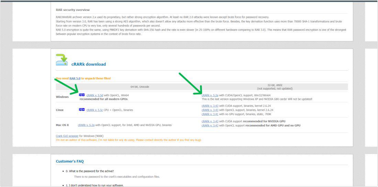Click the NEW badge in the Windows row
The width and height of the screenshot is (378, 187).
82,95
